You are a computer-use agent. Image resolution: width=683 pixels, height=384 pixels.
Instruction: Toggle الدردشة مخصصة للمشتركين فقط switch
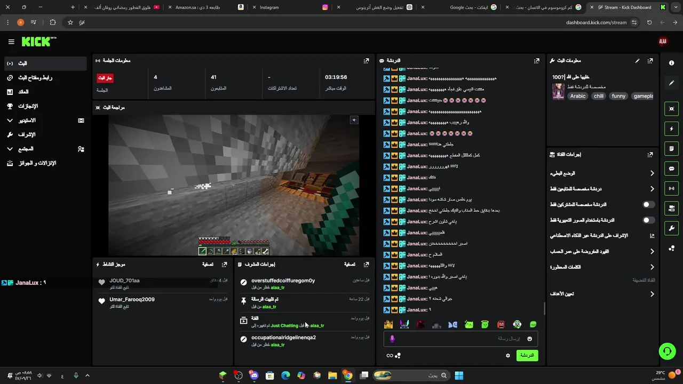click(648, 204)
